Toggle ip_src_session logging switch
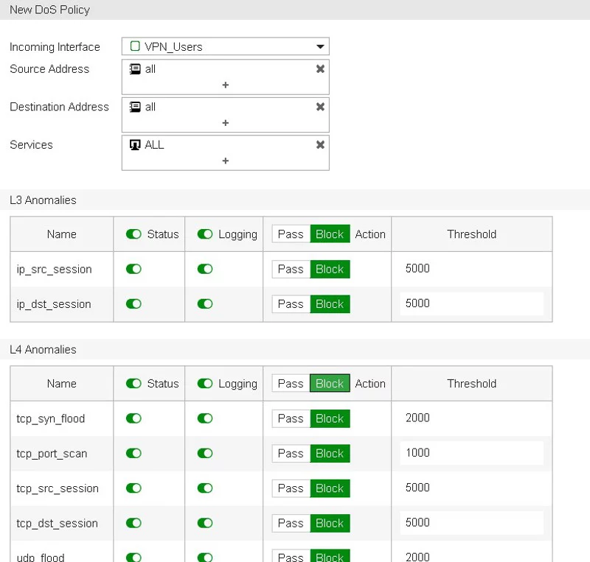 205,269
